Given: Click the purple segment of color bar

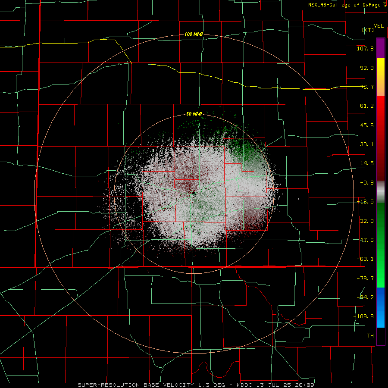Looking at the screenshot, I should tap(381, 48).
